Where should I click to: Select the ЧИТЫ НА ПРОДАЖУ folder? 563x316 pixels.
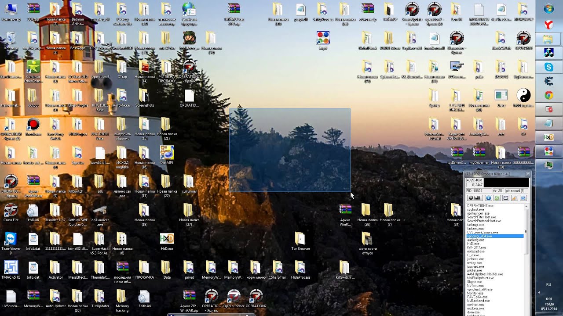(167, 71)
